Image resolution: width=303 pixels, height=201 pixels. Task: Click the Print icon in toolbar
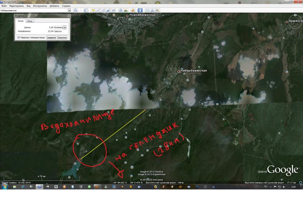[x=152, y=10]
